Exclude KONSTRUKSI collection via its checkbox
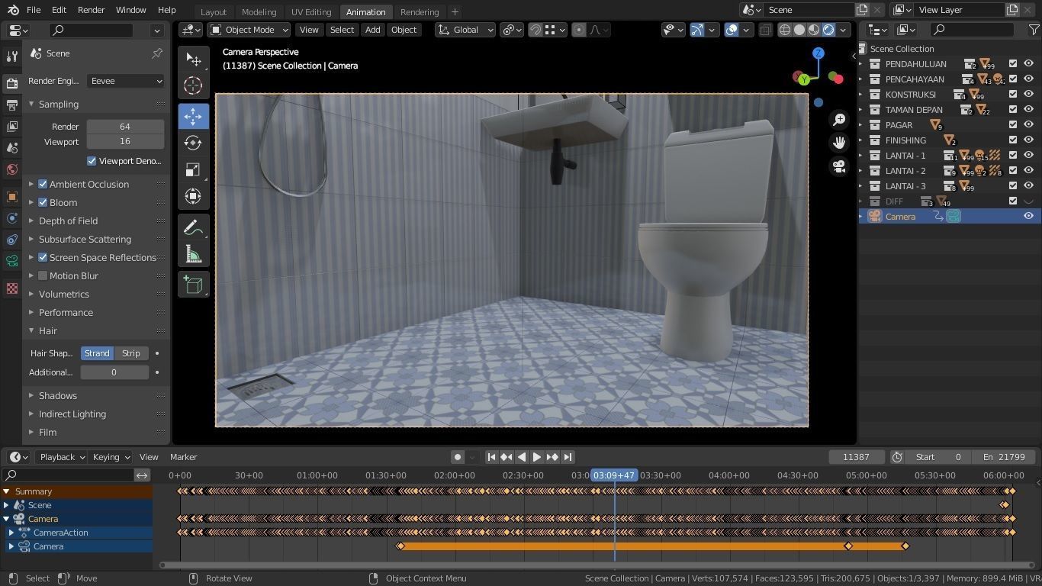 [x=1013, y=95]
